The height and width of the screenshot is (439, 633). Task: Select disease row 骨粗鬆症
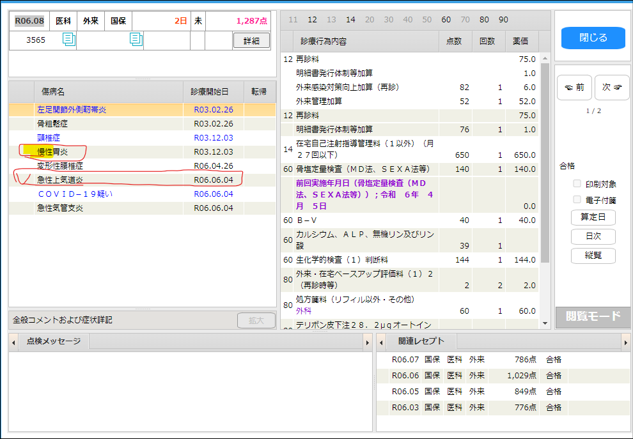143,124
